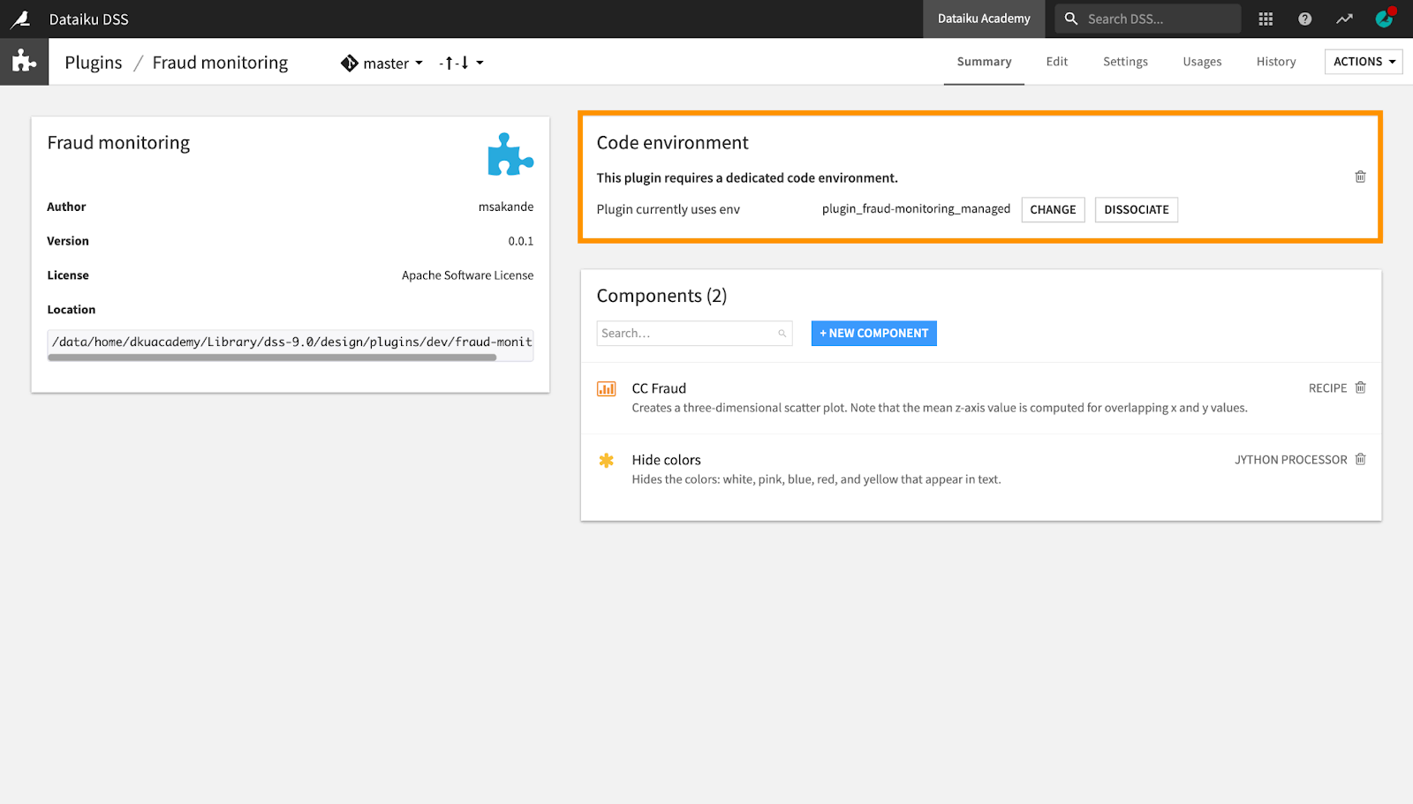Click Fraud monitoring breadcrumb title
Image resolution: width=1413 pixels, height=804 pixels.
(x=220, y=63)
